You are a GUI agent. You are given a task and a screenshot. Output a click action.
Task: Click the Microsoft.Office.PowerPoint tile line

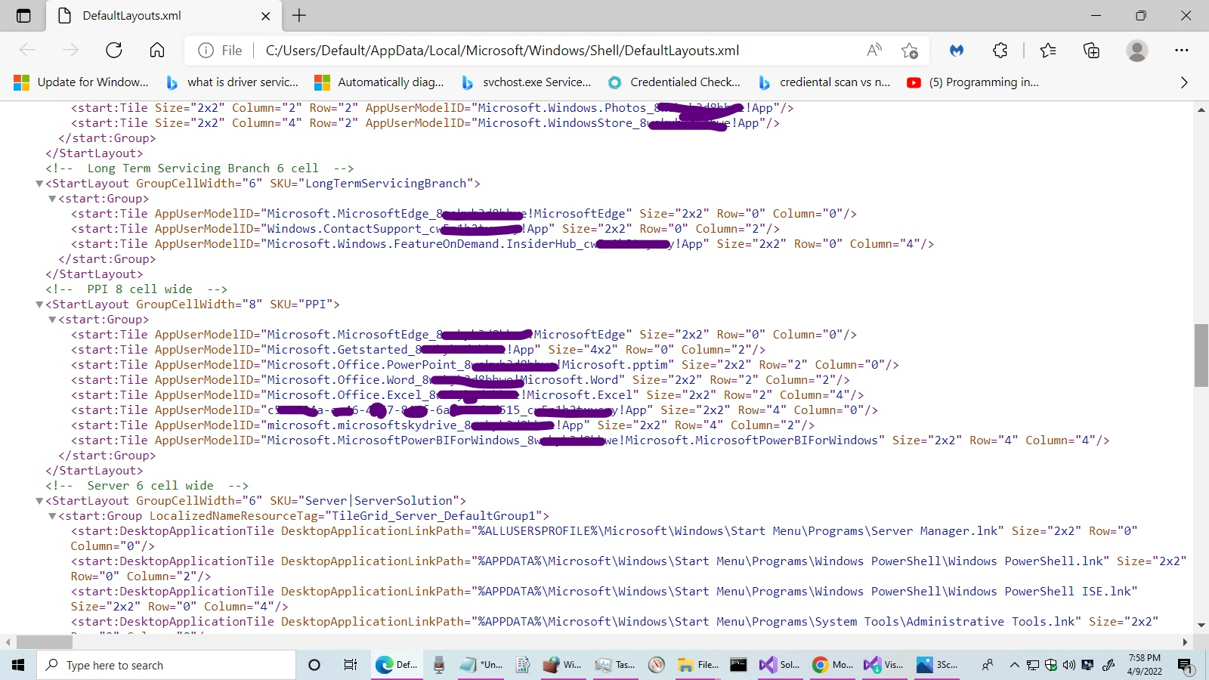coord(485,365)
